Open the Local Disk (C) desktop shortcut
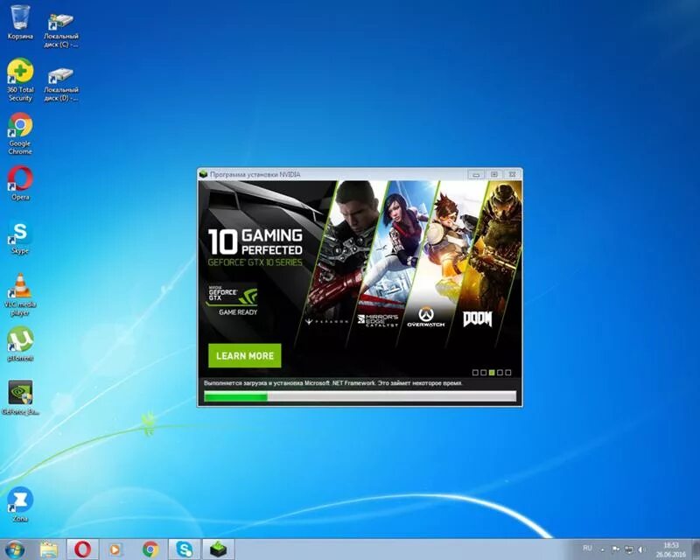Screen dimensions: 700x560 [x=61, y=27]
